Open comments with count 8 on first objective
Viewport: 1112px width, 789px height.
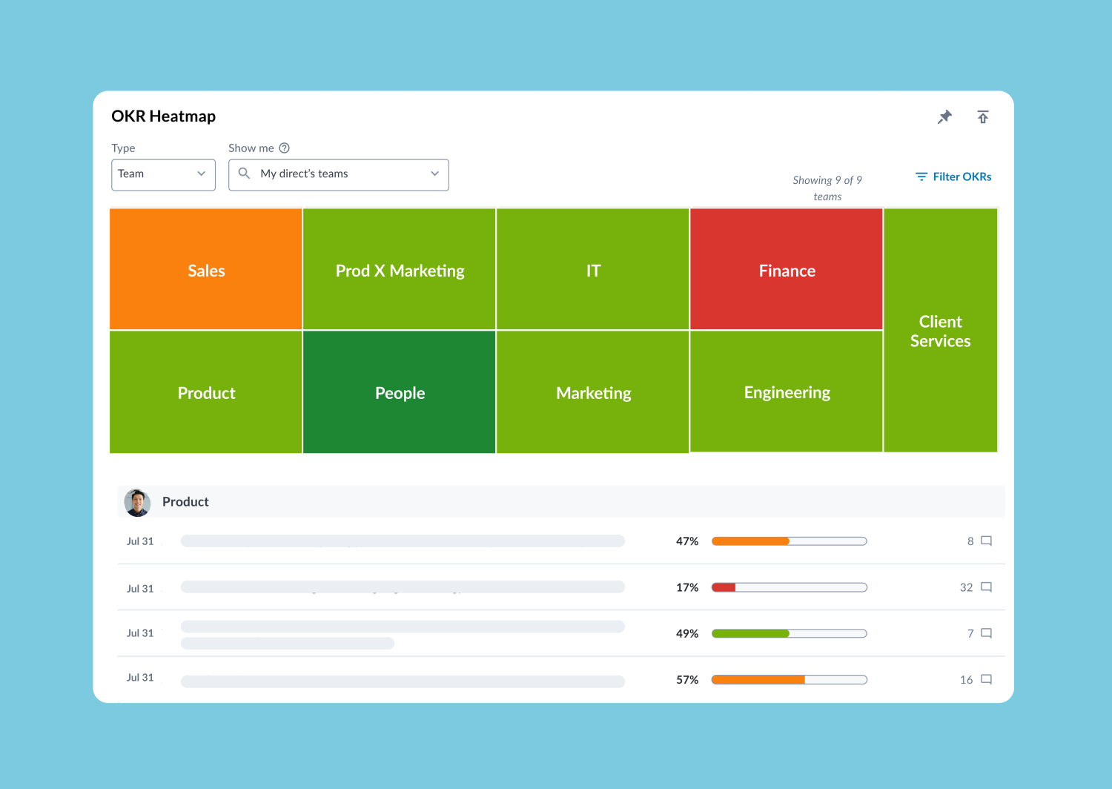pos(986,541)
